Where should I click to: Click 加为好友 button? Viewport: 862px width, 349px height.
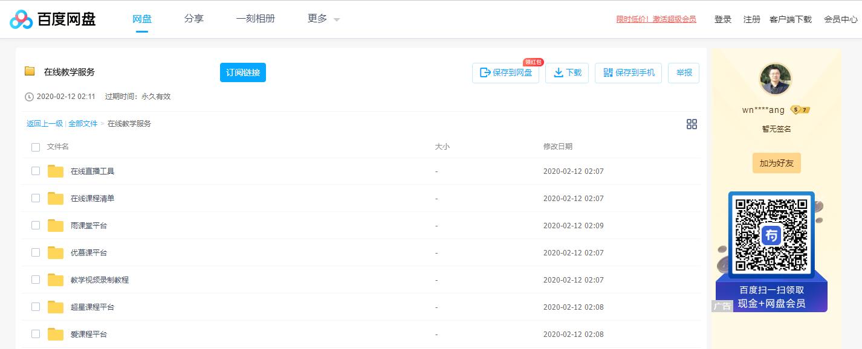click(x=777, y=163)
